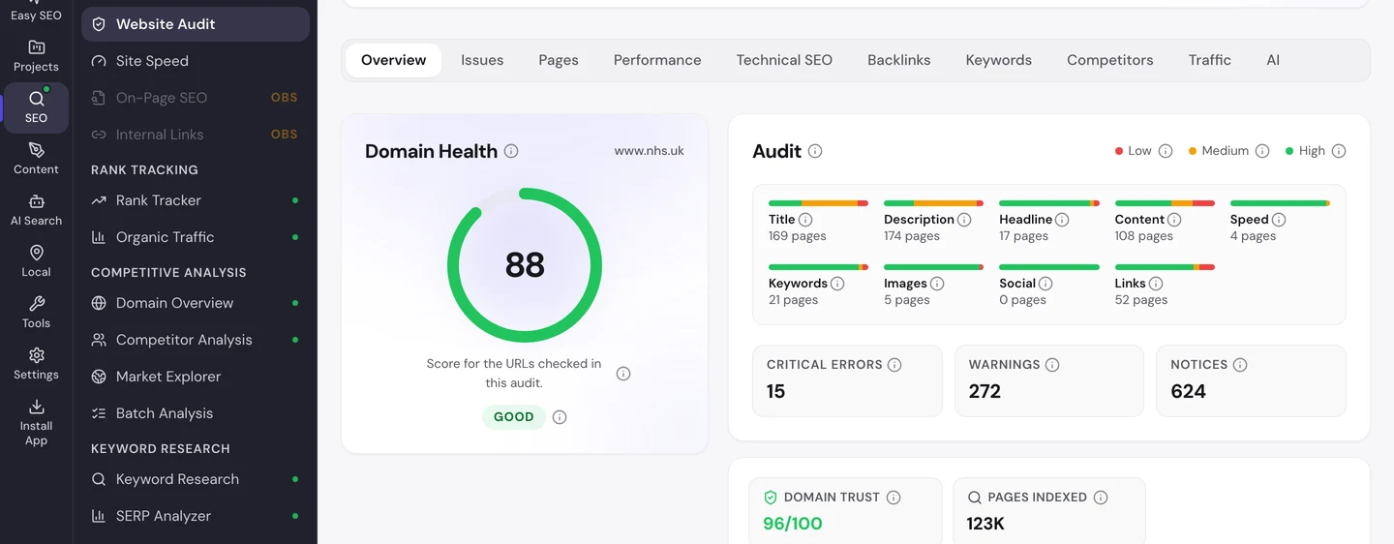Click info icon next to Low legend
Image resolution: width=1394 pixels, height=544 pixels.
(1166, 151)
